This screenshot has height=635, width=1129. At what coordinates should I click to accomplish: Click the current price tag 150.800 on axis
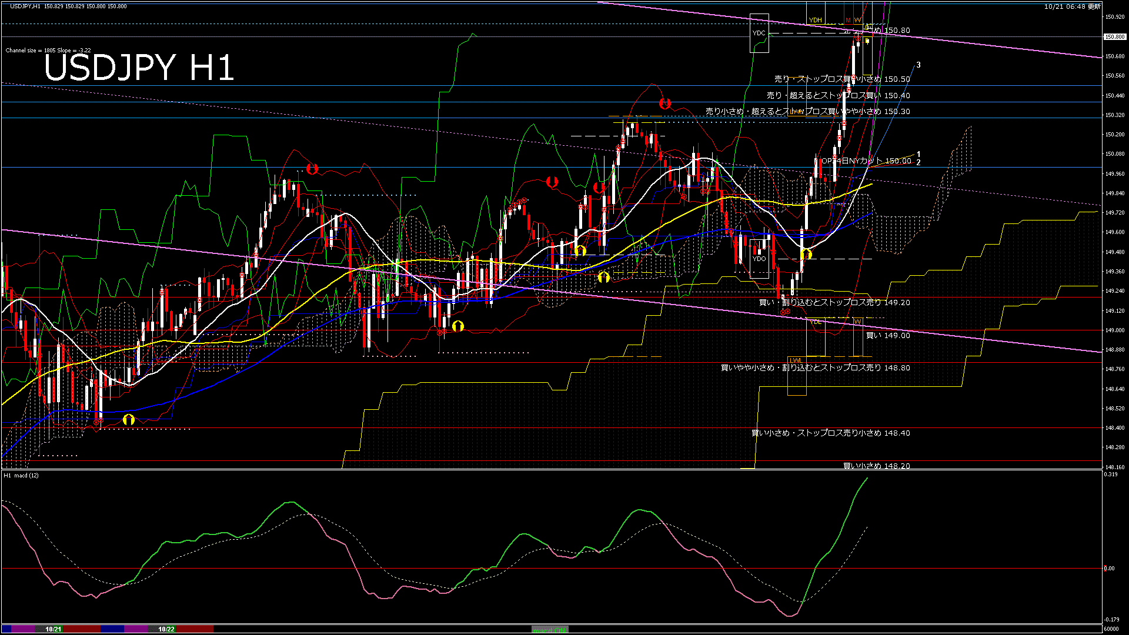(x=1114, y=36)
